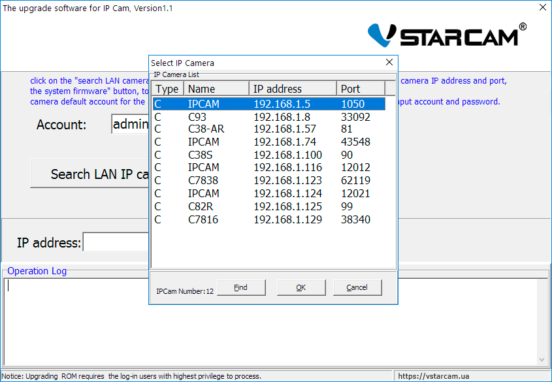
Task: Click the Notice text in status bar
Action: pyautogui.click(x=131, y=376)
